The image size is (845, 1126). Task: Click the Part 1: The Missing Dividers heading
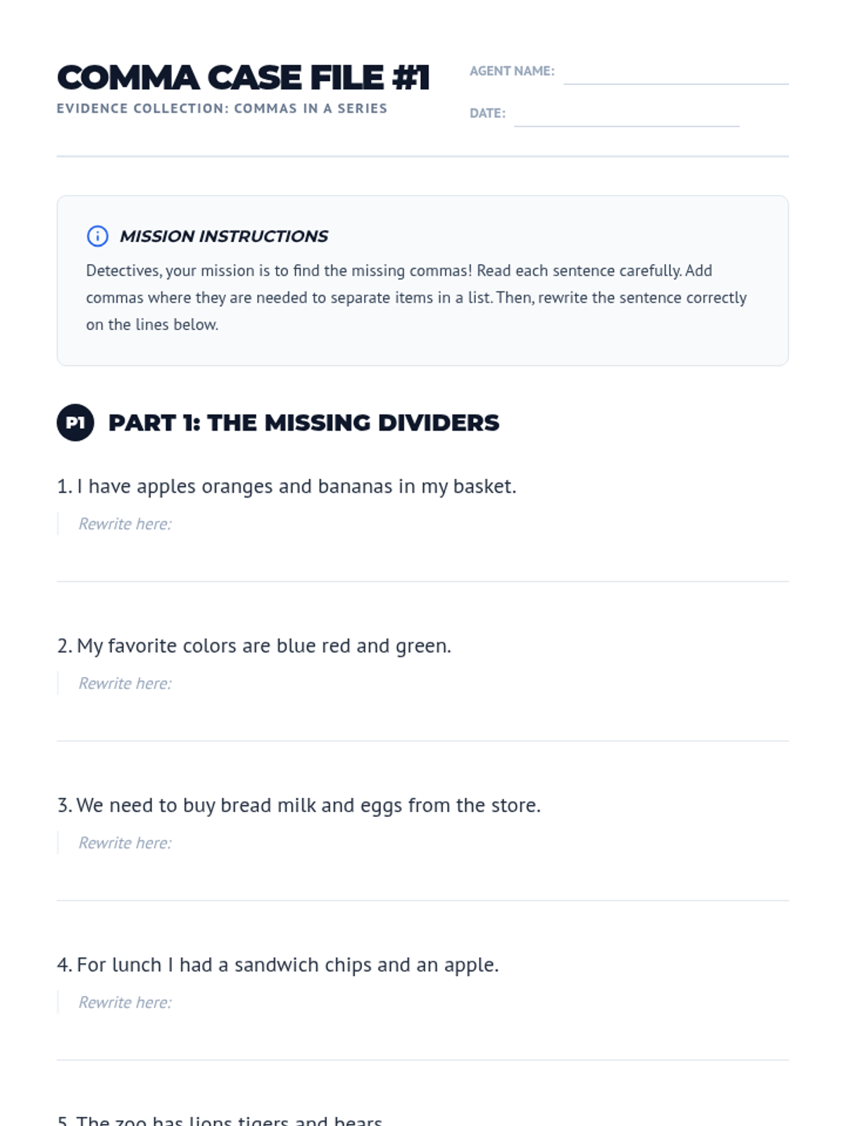pyautogui.click(x=303, y=423)
